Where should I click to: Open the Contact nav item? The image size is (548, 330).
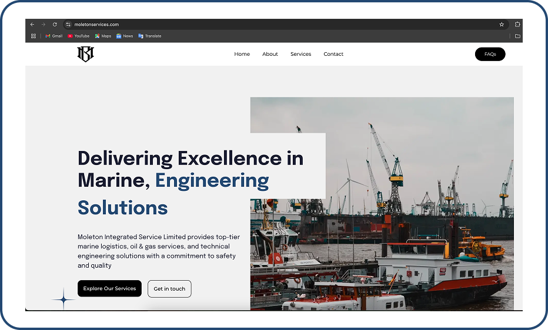point(333,54)
